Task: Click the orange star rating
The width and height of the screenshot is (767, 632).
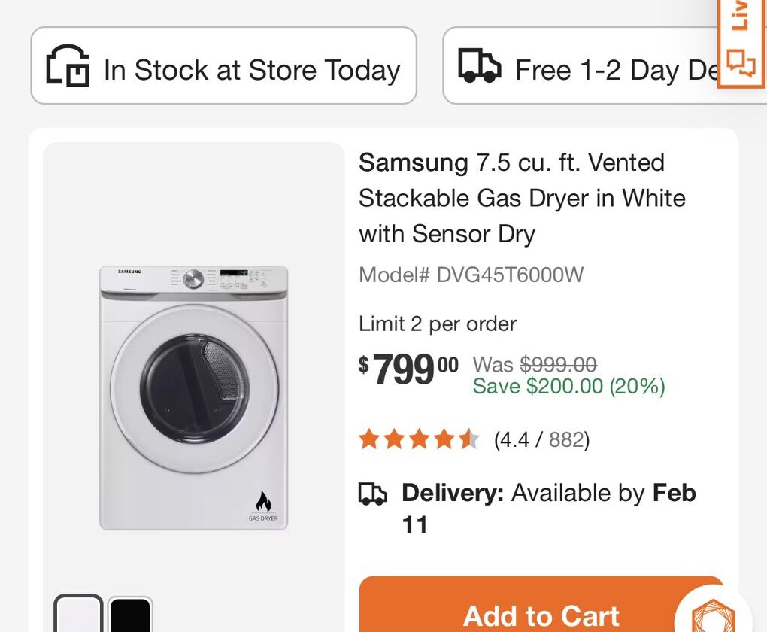Action: tap(418, 439)
